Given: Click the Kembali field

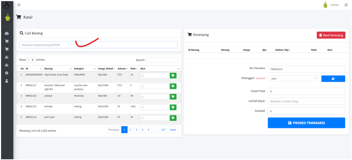Looking at the screenshot, I should 306,111.
